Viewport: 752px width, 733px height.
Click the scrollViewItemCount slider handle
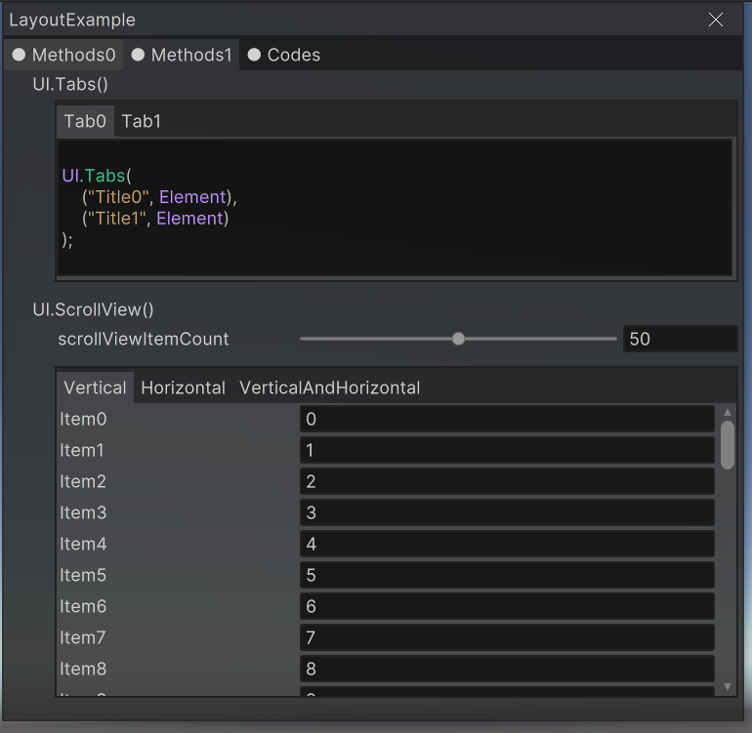458,339
